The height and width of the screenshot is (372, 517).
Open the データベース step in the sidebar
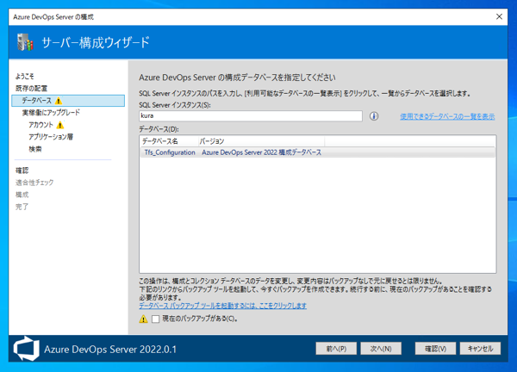coord(68,101)
